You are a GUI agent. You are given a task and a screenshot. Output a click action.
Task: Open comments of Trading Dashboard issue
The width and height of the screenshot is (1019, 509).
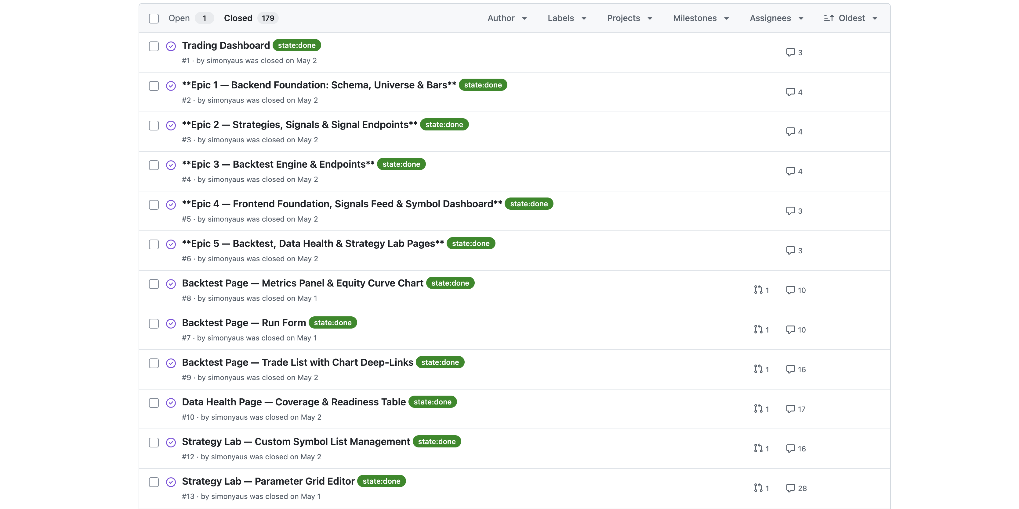(x=794, y=52)
